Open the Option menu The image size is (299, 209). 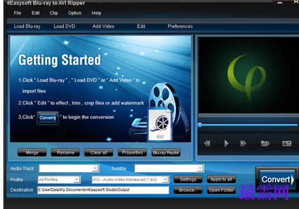click(75, 13)
